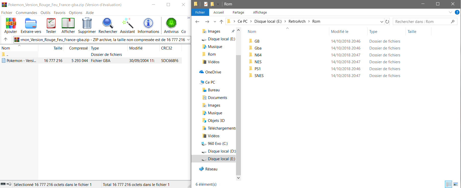
Task: Open the Aide menu
Action: (x=90, y=12)
